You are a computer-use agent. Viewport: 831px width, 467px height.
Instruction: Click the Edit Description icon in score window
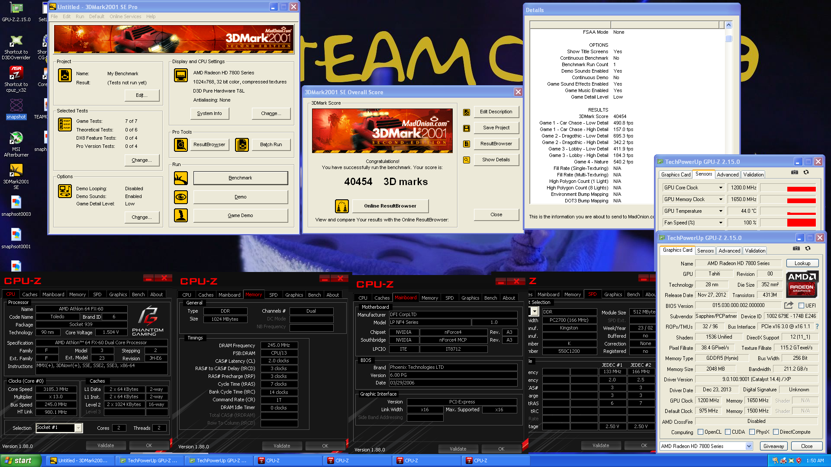[x=467, y=112]
